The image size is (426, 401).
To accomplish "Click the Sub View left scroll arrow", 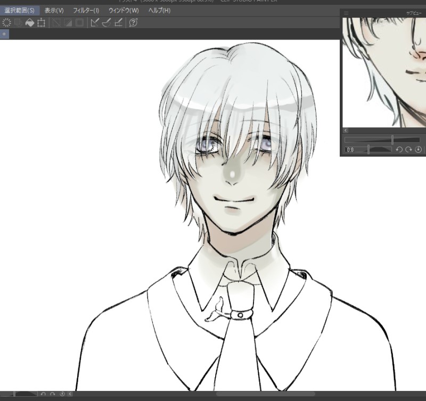I will pos(346,130).
